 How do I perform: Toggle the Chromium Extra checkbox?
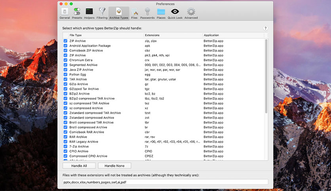coord(65,60)
